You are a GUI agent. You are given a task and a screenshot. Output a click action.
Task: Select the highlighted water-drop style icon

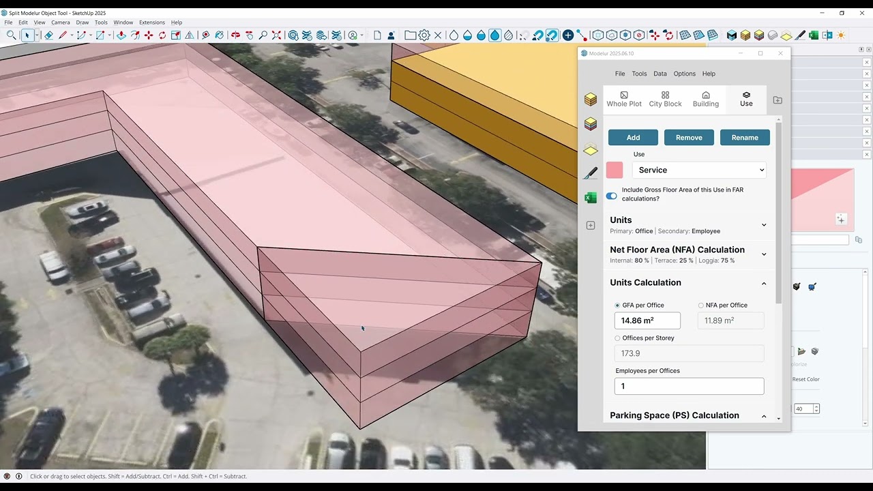[494, 35]
